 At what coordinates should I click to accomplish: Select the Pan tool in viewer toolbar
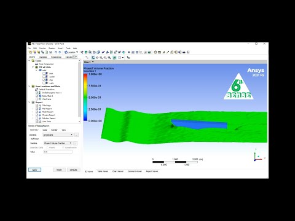click(97, 58)
